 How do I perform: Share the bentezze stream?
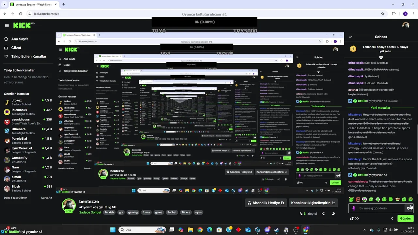tap(323, 214)
